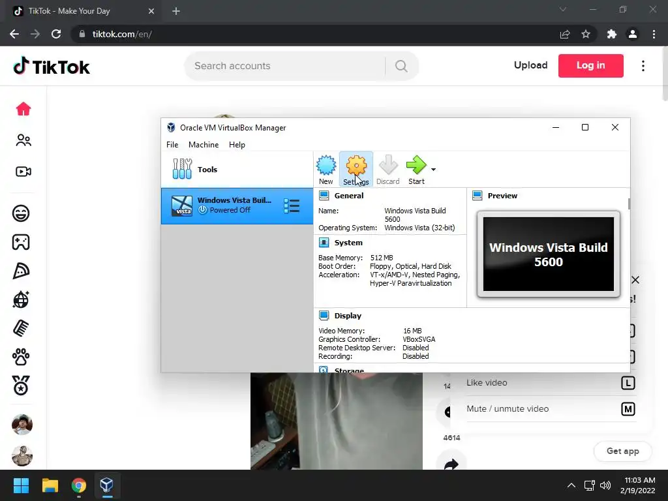The image size is (668, 501).
Task: Click the Like video shortcut row
Action: click(x=551, y=383)
